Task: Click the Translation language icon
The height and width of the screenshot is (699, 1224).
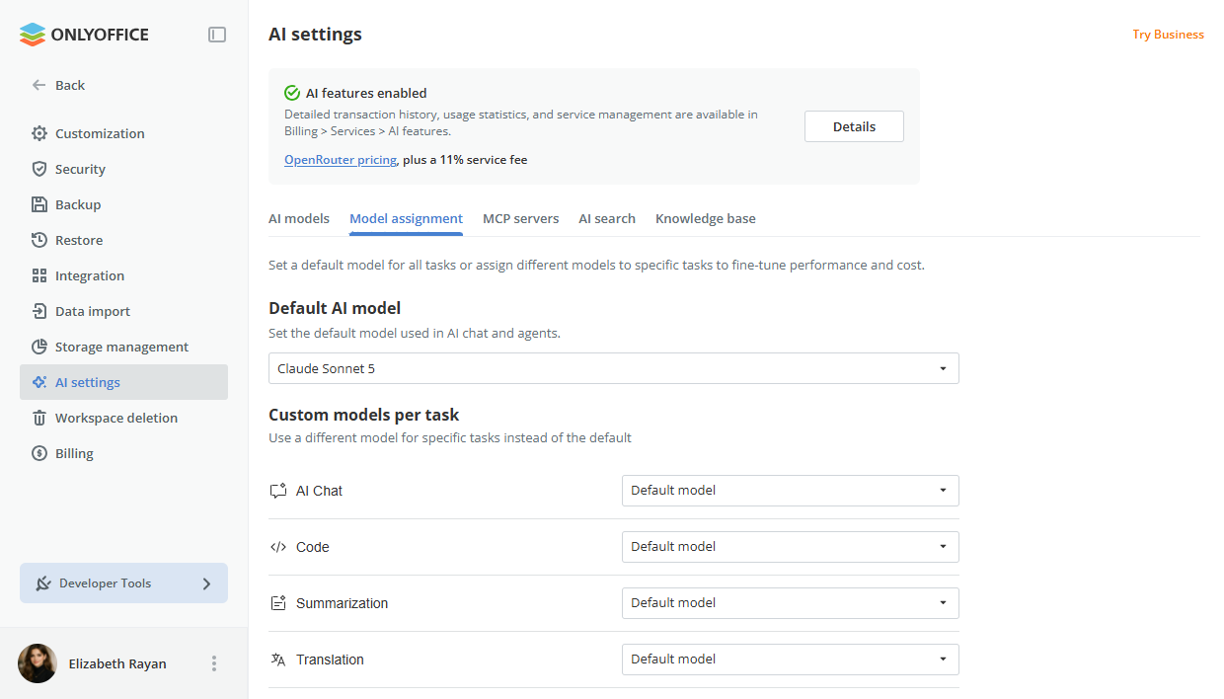Action: tap(278, 660)
